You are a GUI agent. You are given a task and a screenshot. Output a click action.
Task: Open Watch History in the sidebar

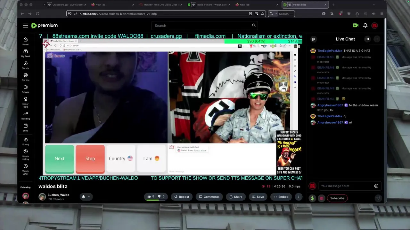[x=25, y=155]
